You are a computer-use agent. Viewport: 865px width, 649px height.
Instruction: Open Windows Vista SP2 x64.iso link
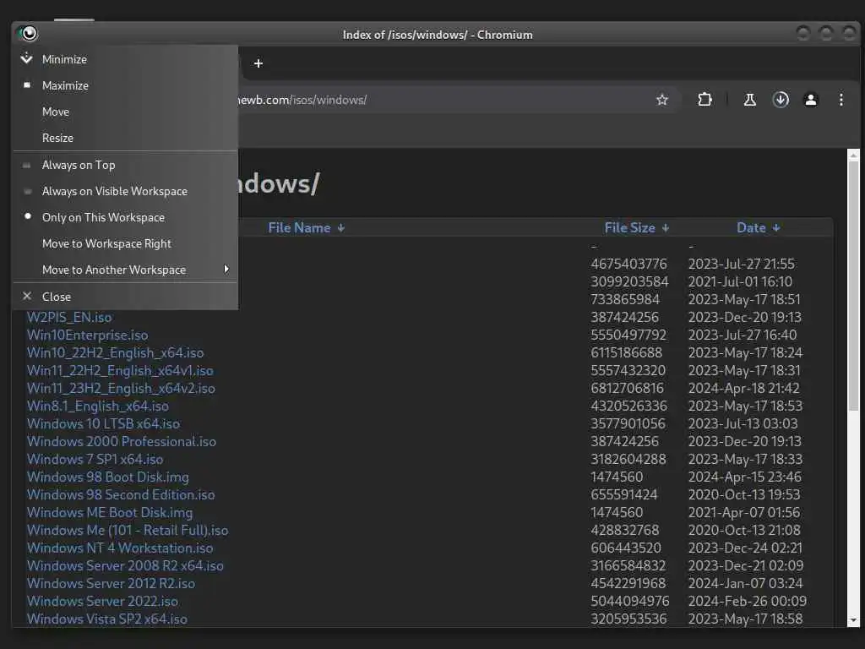point(107,619)
